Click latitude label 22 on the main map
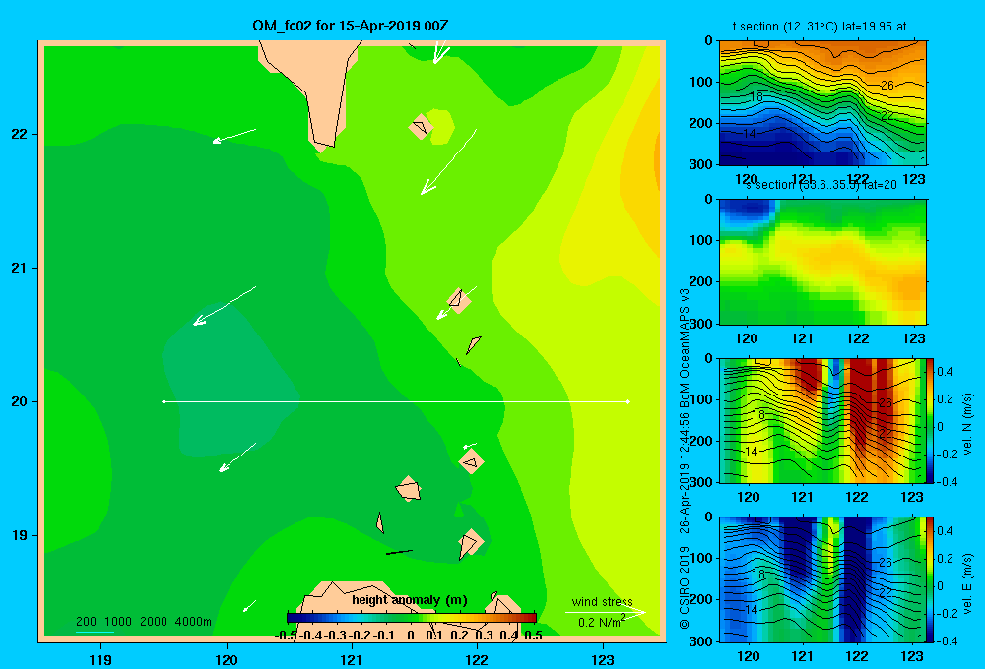Screen dimensions: 985x669 click(x=19, y=134)
